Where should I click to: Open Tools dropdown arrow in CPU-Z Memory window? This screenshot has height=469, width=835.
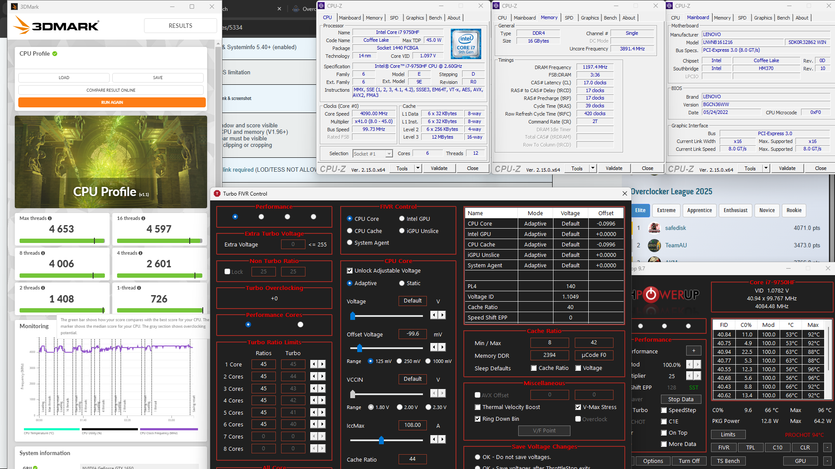point(593,168)
